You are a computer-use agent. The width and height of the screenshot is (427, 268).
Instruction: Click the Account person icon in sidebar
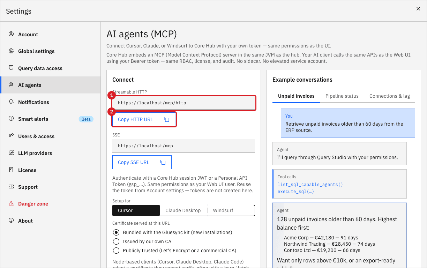(x=11, y=34)
